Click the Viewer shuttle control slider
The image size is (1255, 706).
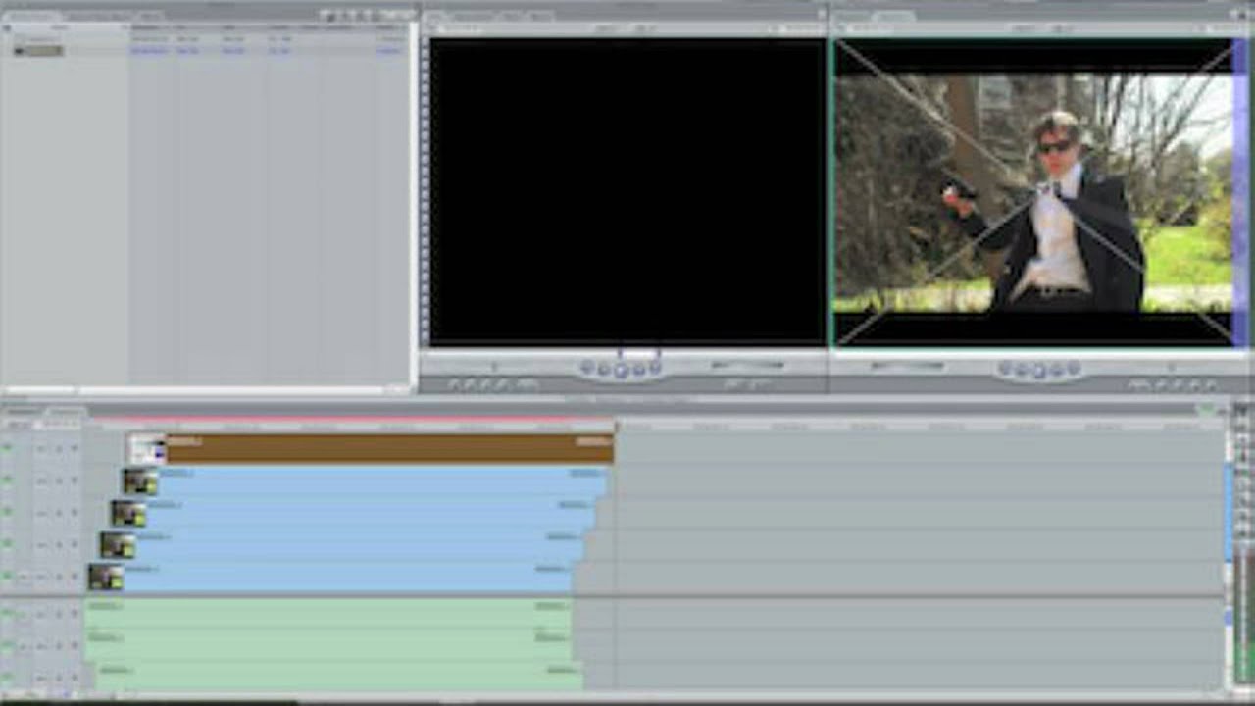pos(493,367)
